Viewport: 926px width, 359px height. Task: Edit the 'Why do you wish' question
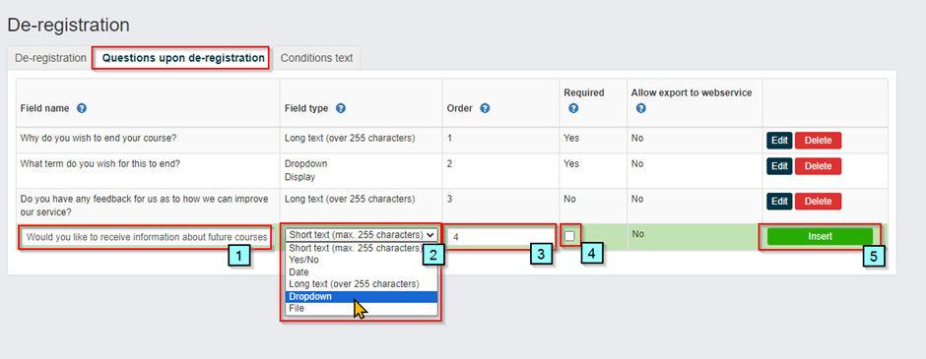coord(779,141)
